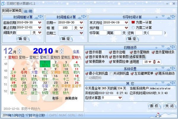
Task: Enable the 关闭到托盘 checkbox
Action: tap(111, 73)
